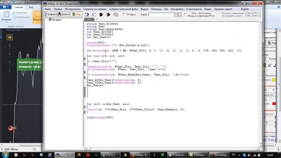Open Recording taskbar button

219,155
